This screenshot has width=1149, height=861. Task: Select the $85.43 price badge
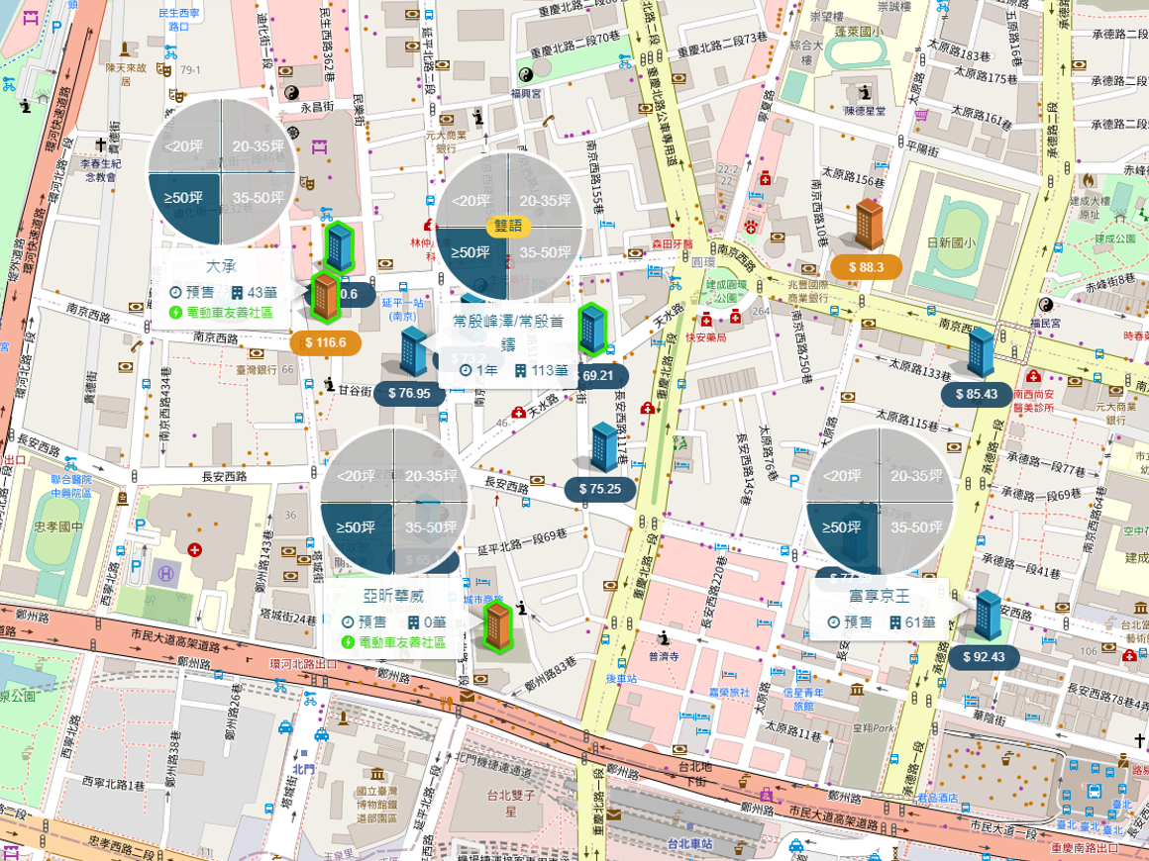point(977,394)
